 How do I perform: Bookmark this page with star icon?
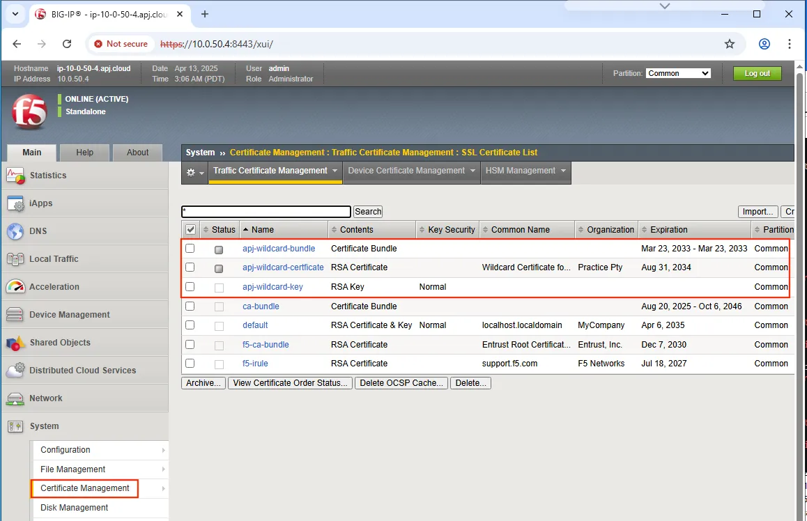pyautogui.click(x=730, y=44)
